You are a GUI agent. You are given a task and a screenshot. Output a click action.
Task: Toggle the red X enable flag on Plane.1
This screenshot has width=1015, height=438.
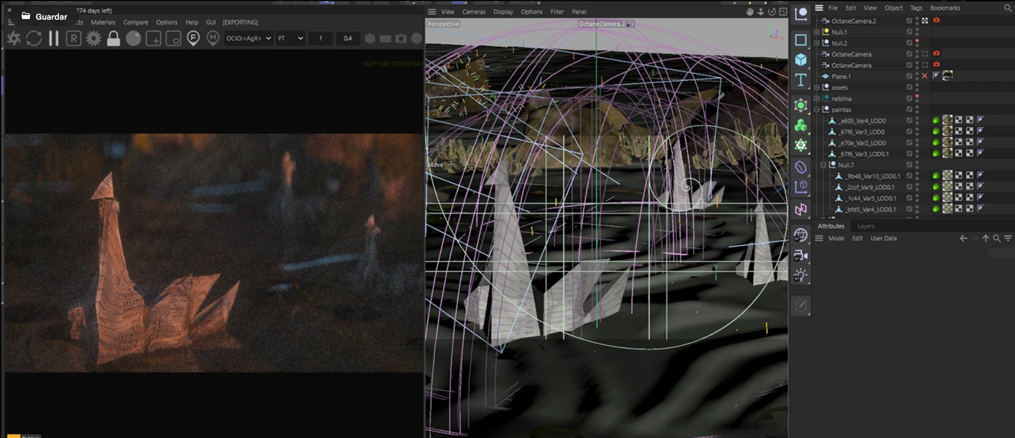(x=925, y=76)
